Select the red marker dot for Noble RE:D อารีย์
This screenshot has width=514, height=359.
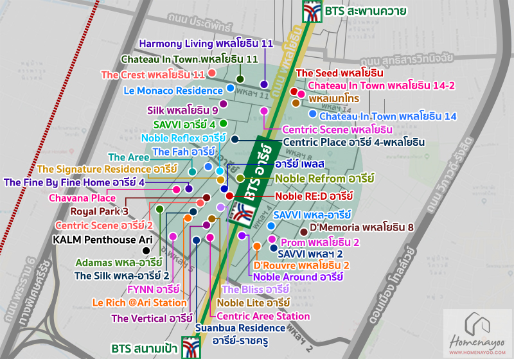[x=229, y=196]
